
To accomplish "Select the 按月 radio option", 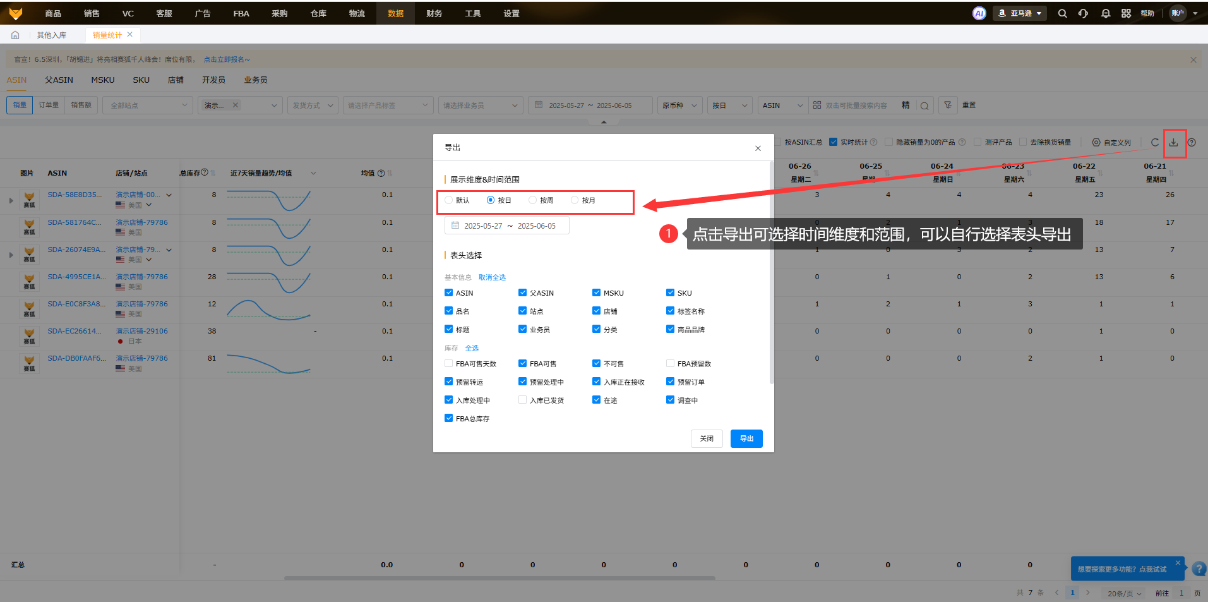I will pos(575,200).
